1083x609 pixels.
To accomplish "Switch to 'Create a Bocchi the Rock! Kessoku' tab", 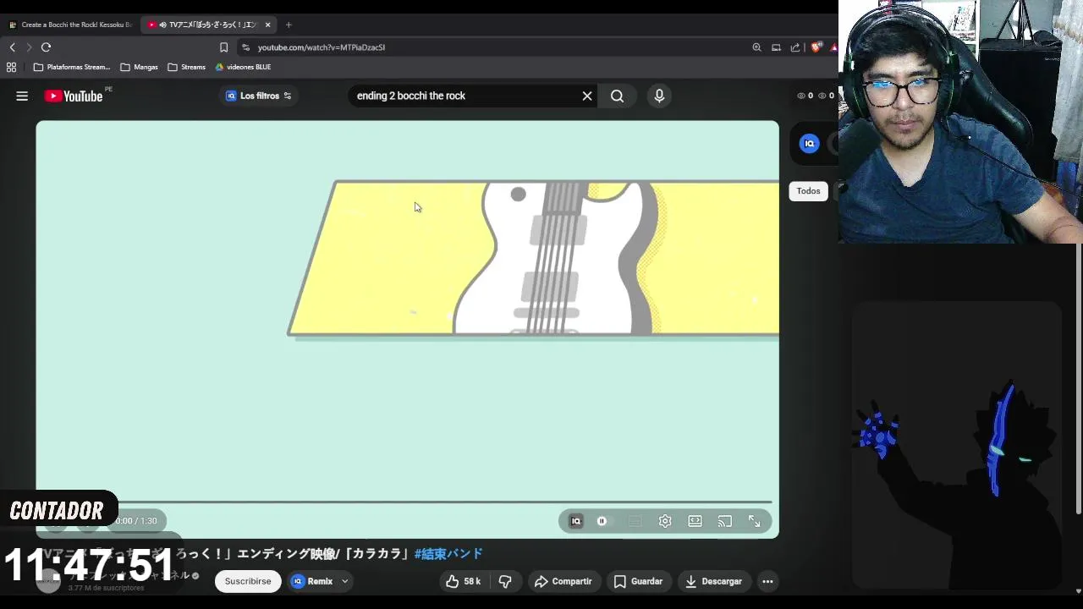I will [69, 25].
